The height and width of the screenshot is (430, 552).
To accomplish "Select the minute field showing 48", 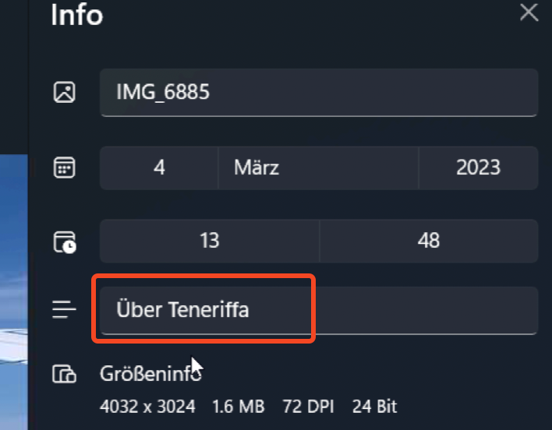I will (428, 241).
